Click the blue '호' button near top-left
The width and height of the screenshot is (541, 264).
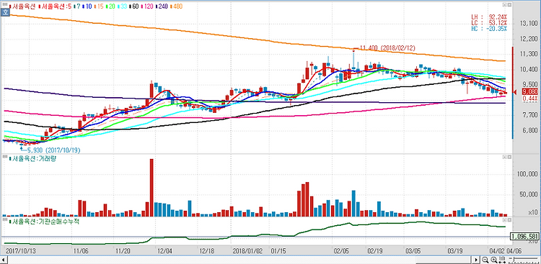6,12
